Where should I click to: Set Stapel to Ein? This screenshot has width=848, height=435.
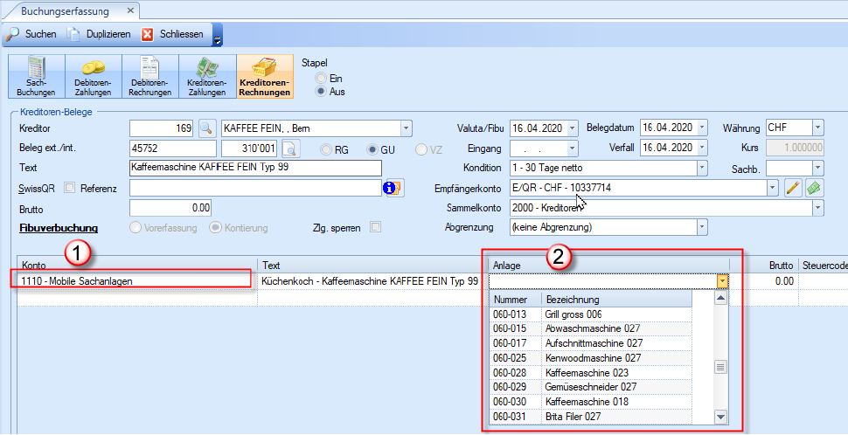click(321, 78)
